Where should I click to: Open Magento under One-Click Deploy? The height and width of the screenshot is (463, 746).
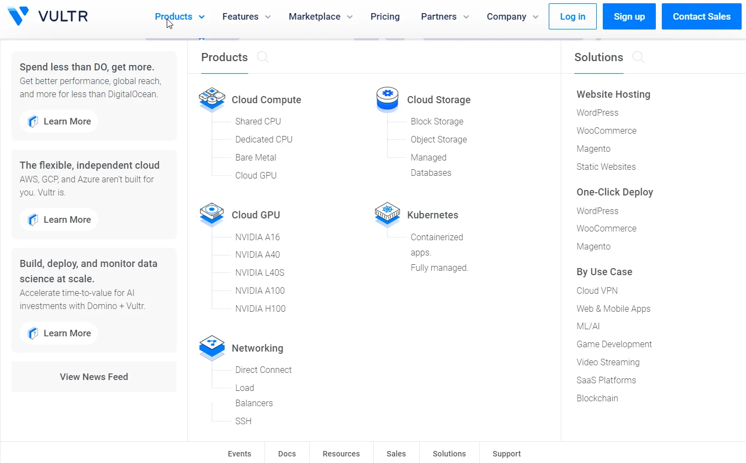click(594, 246)
